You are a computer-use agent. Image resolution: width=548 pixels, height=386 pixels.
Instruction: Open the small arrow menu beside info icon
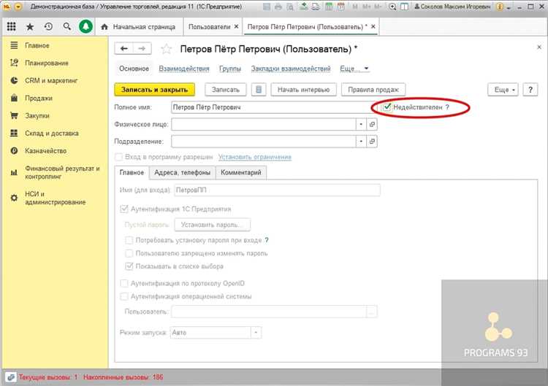508,7
